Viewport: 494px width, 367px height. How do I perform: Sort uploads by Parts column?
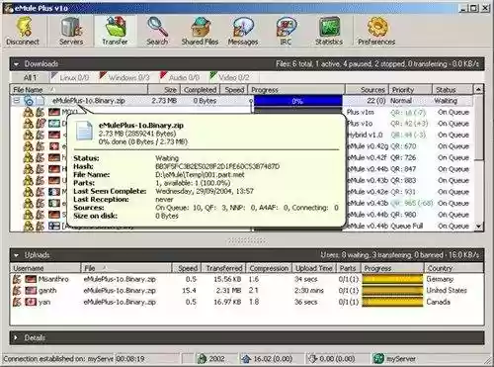pyautogui.click(x=348, y=268)
